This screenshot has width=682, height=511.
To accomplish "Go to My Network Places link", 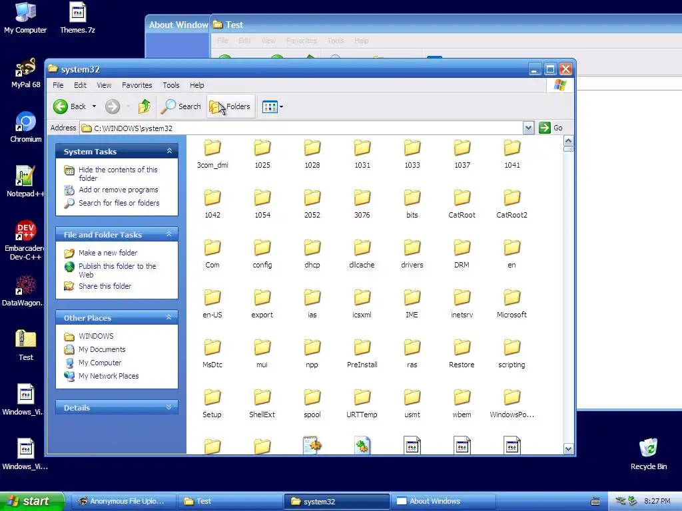I will [109, 376].
